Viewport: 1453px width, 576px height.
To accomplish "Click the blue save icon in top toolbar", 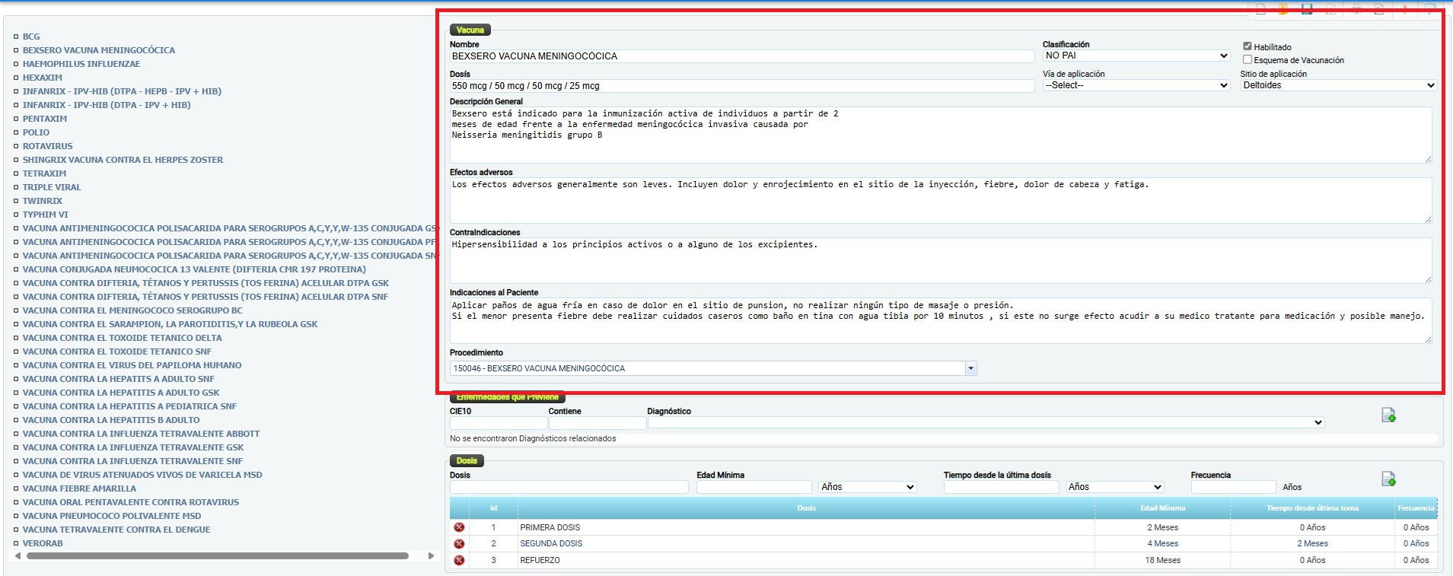I will point(1307,9).
